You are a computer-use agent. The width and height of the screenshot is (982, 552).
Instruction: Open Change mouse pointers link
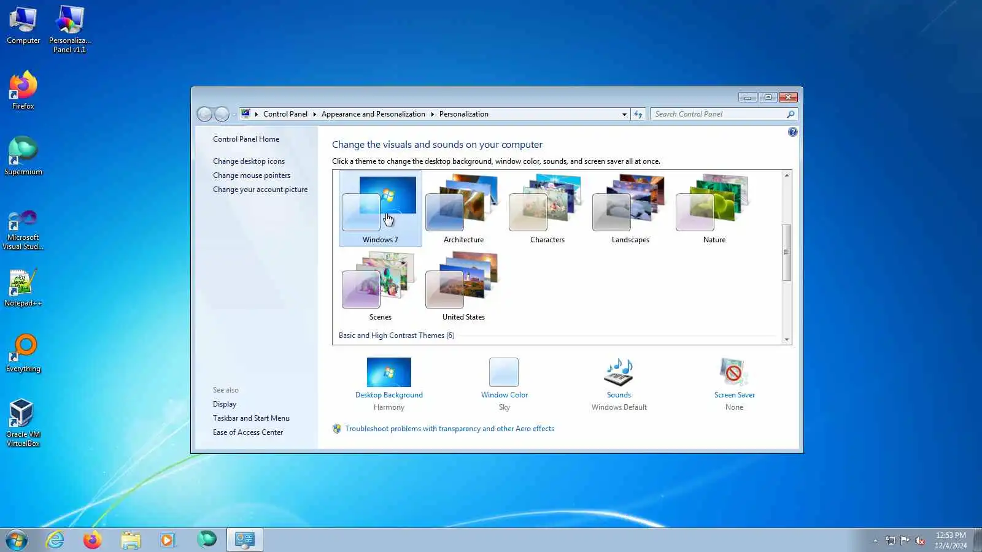click(x=252, y=175)
